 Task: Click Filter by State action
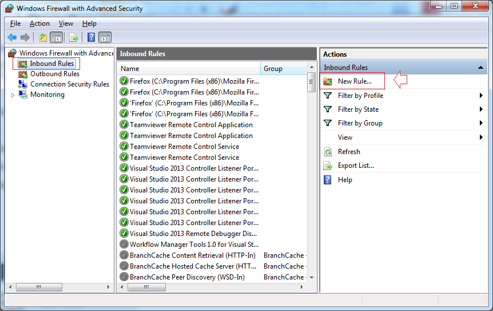[x=358, y=109]
